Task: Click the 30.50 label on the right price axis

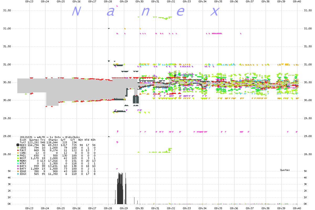Action: point(308,82)
